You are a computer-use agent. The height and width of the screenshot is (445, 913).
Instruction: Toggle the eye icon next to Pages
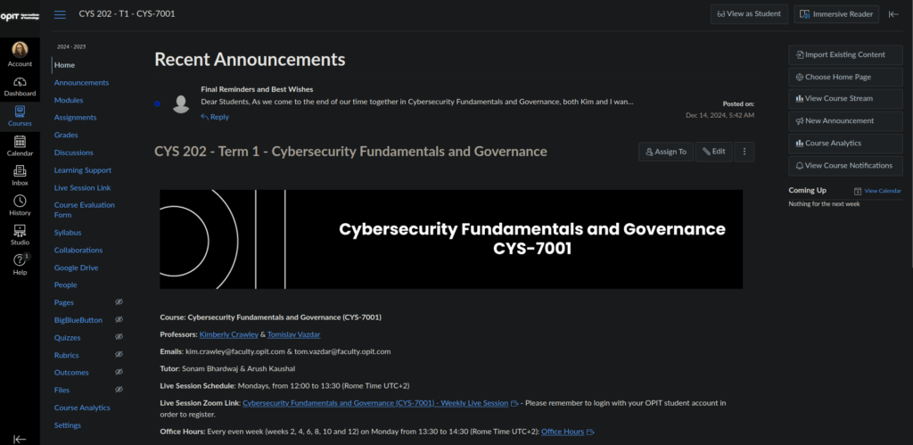(x=119, y=302)
